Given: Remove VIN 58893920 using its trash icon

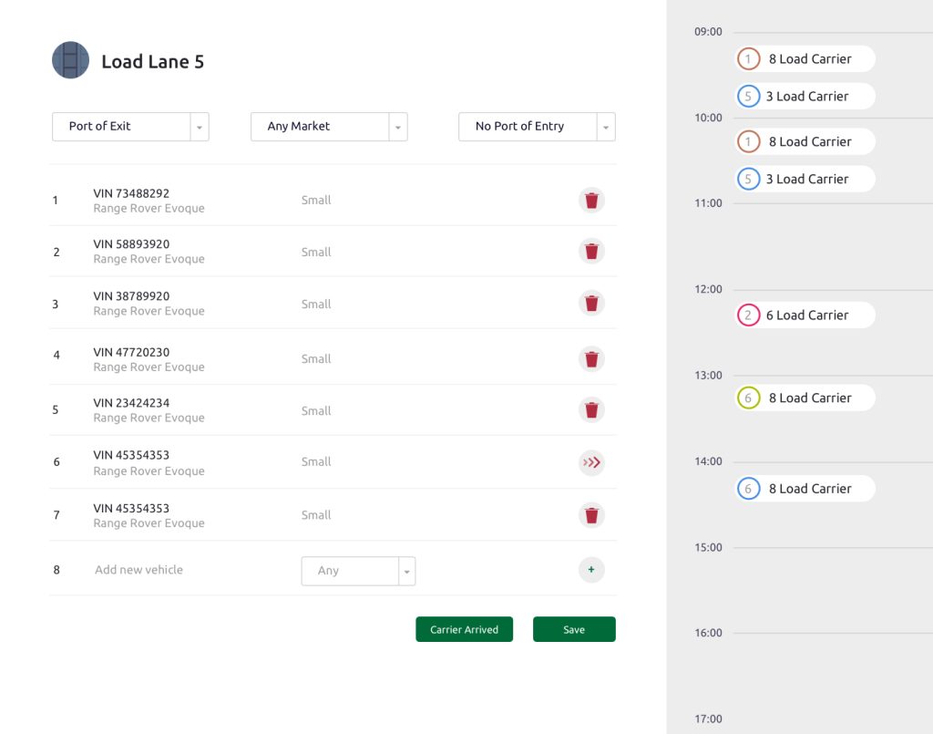Looking at the screenshot, I should [x=591, y=251].
